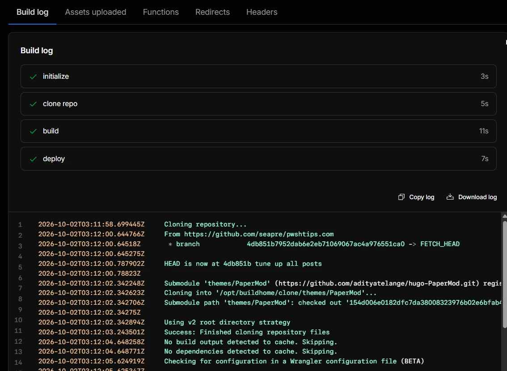Click 'No build output detected to cache' line

(x=250, y=342)
